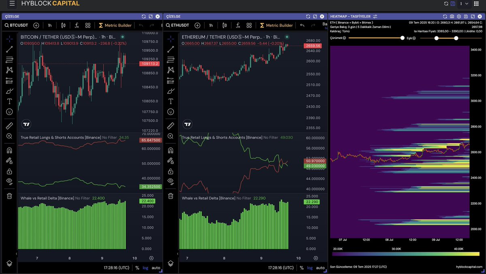Click left handle of Eşik slider
The width and height of the screenshot is (486, 274).
(437, 38)
